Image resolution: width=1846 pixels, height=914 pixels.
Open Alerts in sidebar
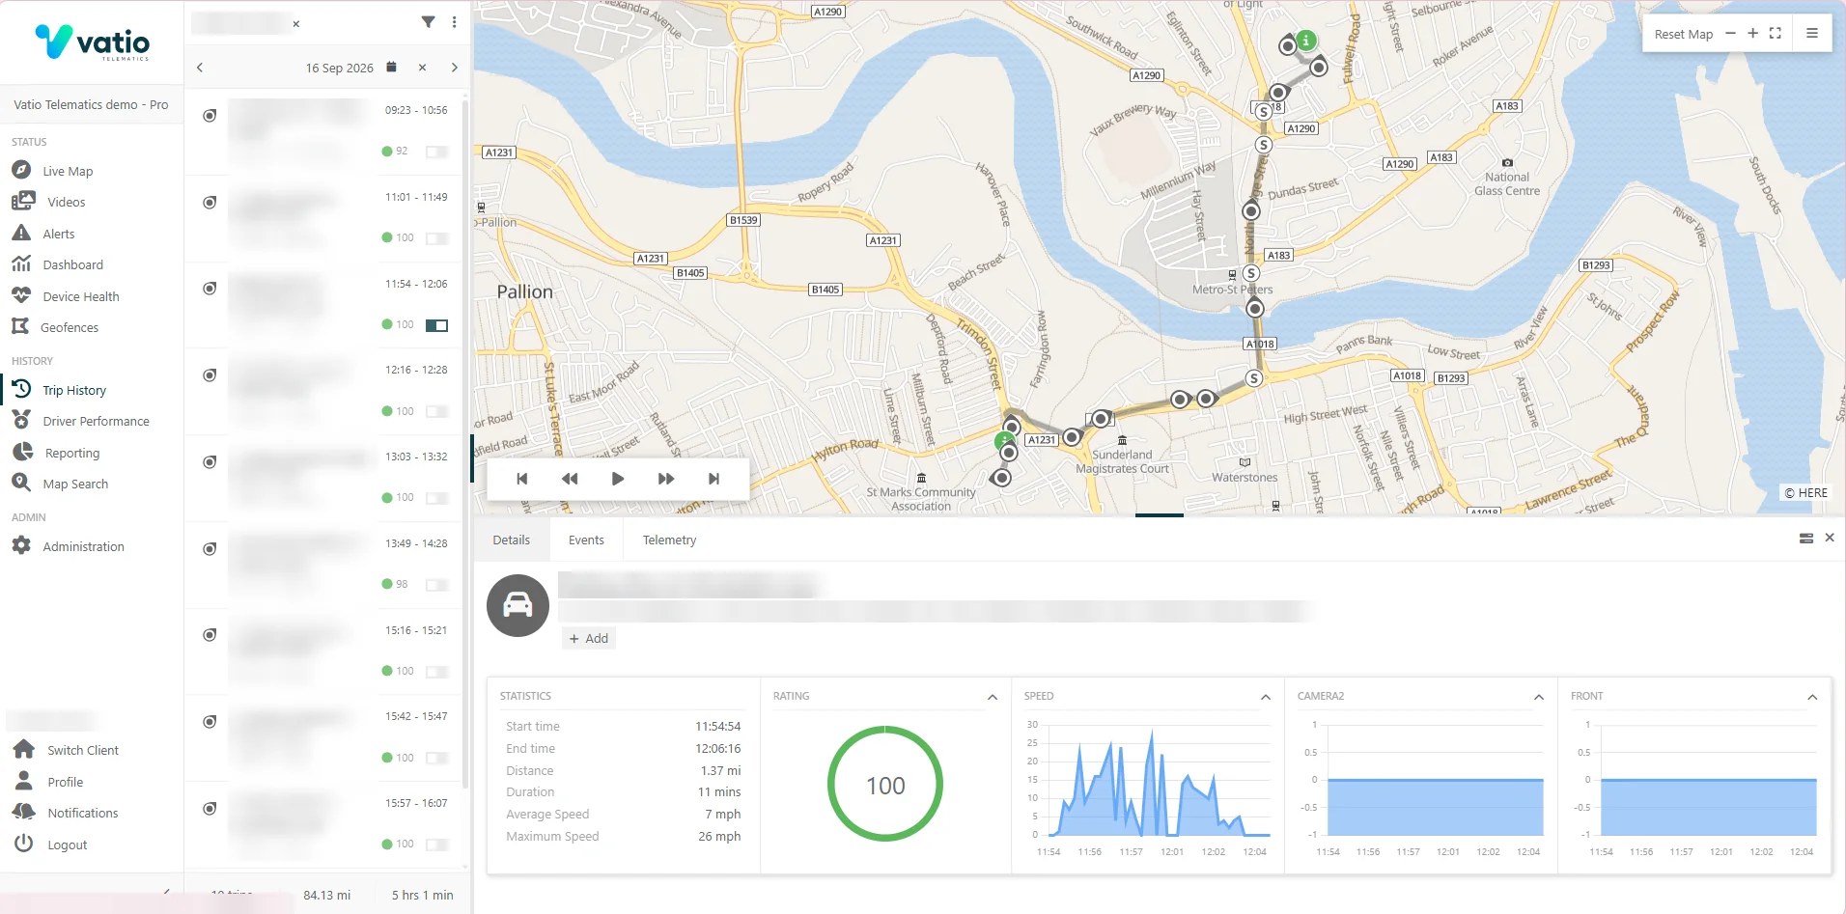click(x=58, y=234)
